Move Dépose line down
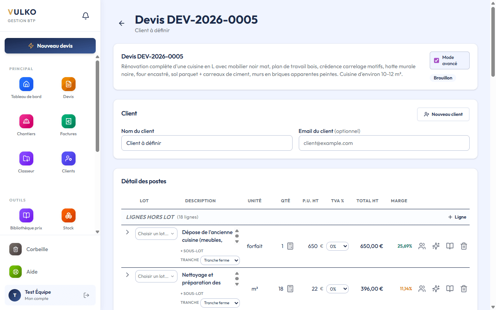496x310 pixels. [x=237, y=241]
